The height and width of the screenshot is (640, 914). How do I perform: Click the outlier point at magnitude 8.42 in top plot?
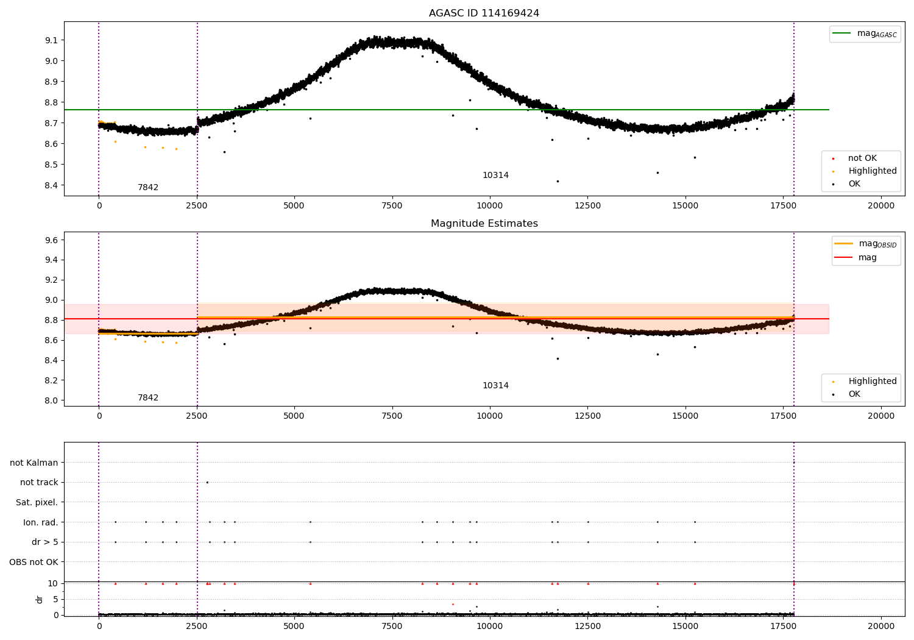(x=558, y=181)
